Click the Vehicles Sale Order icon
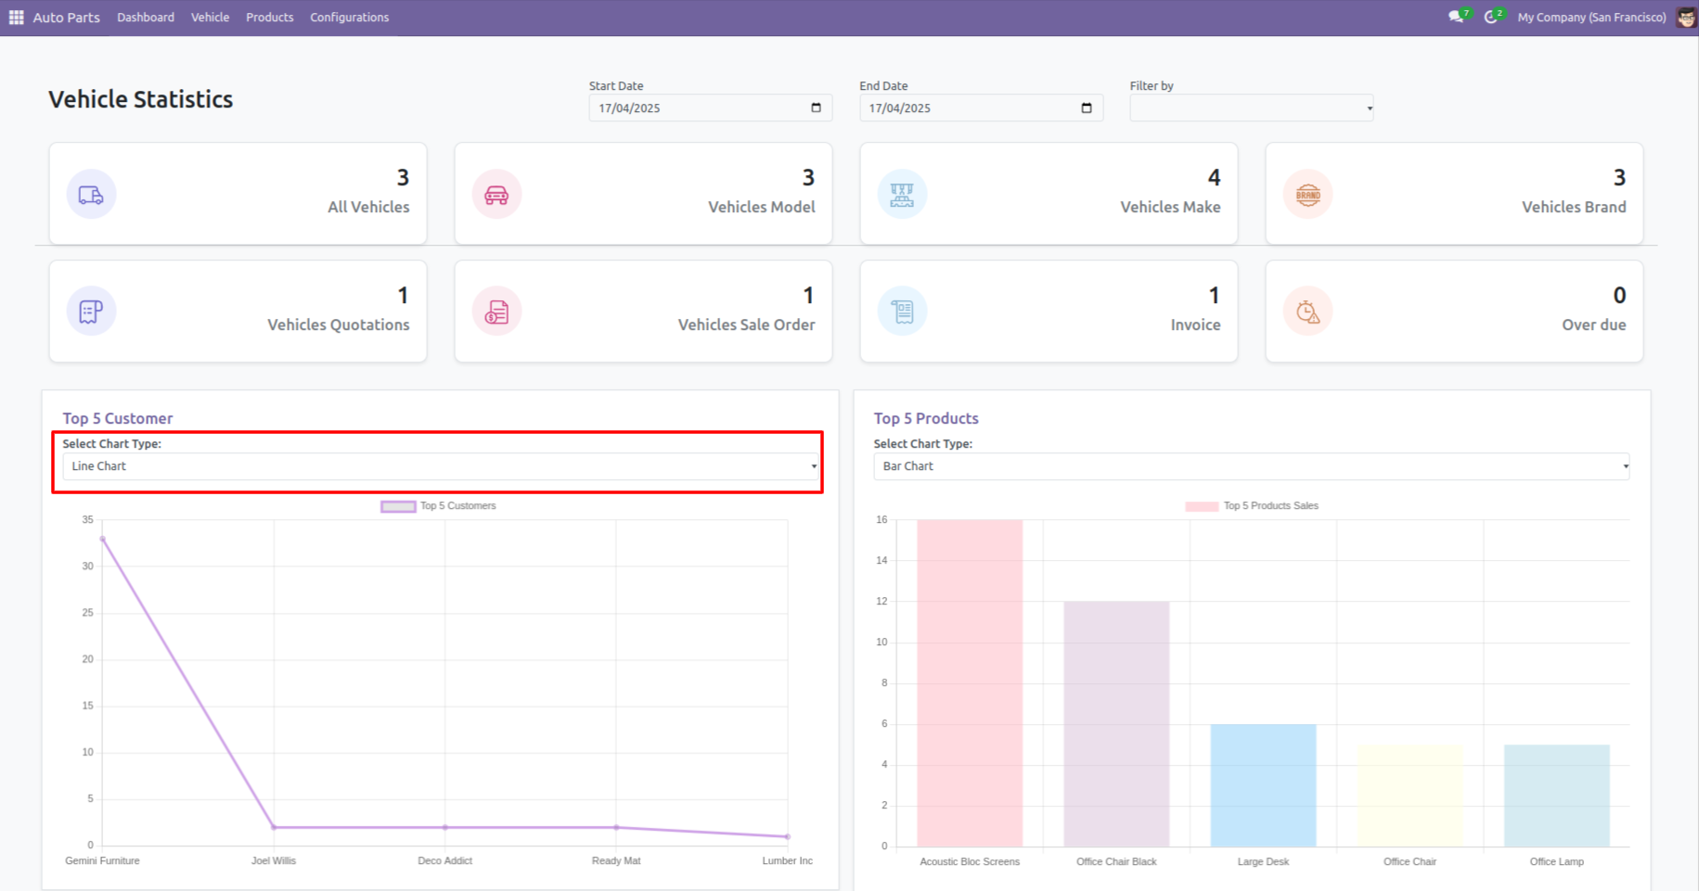 point(496,312)
